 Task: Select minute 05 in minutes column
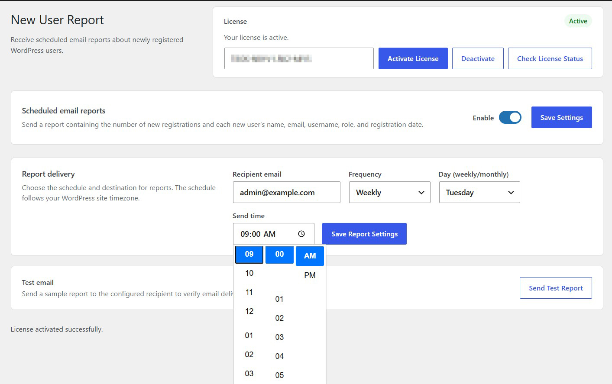279,375
